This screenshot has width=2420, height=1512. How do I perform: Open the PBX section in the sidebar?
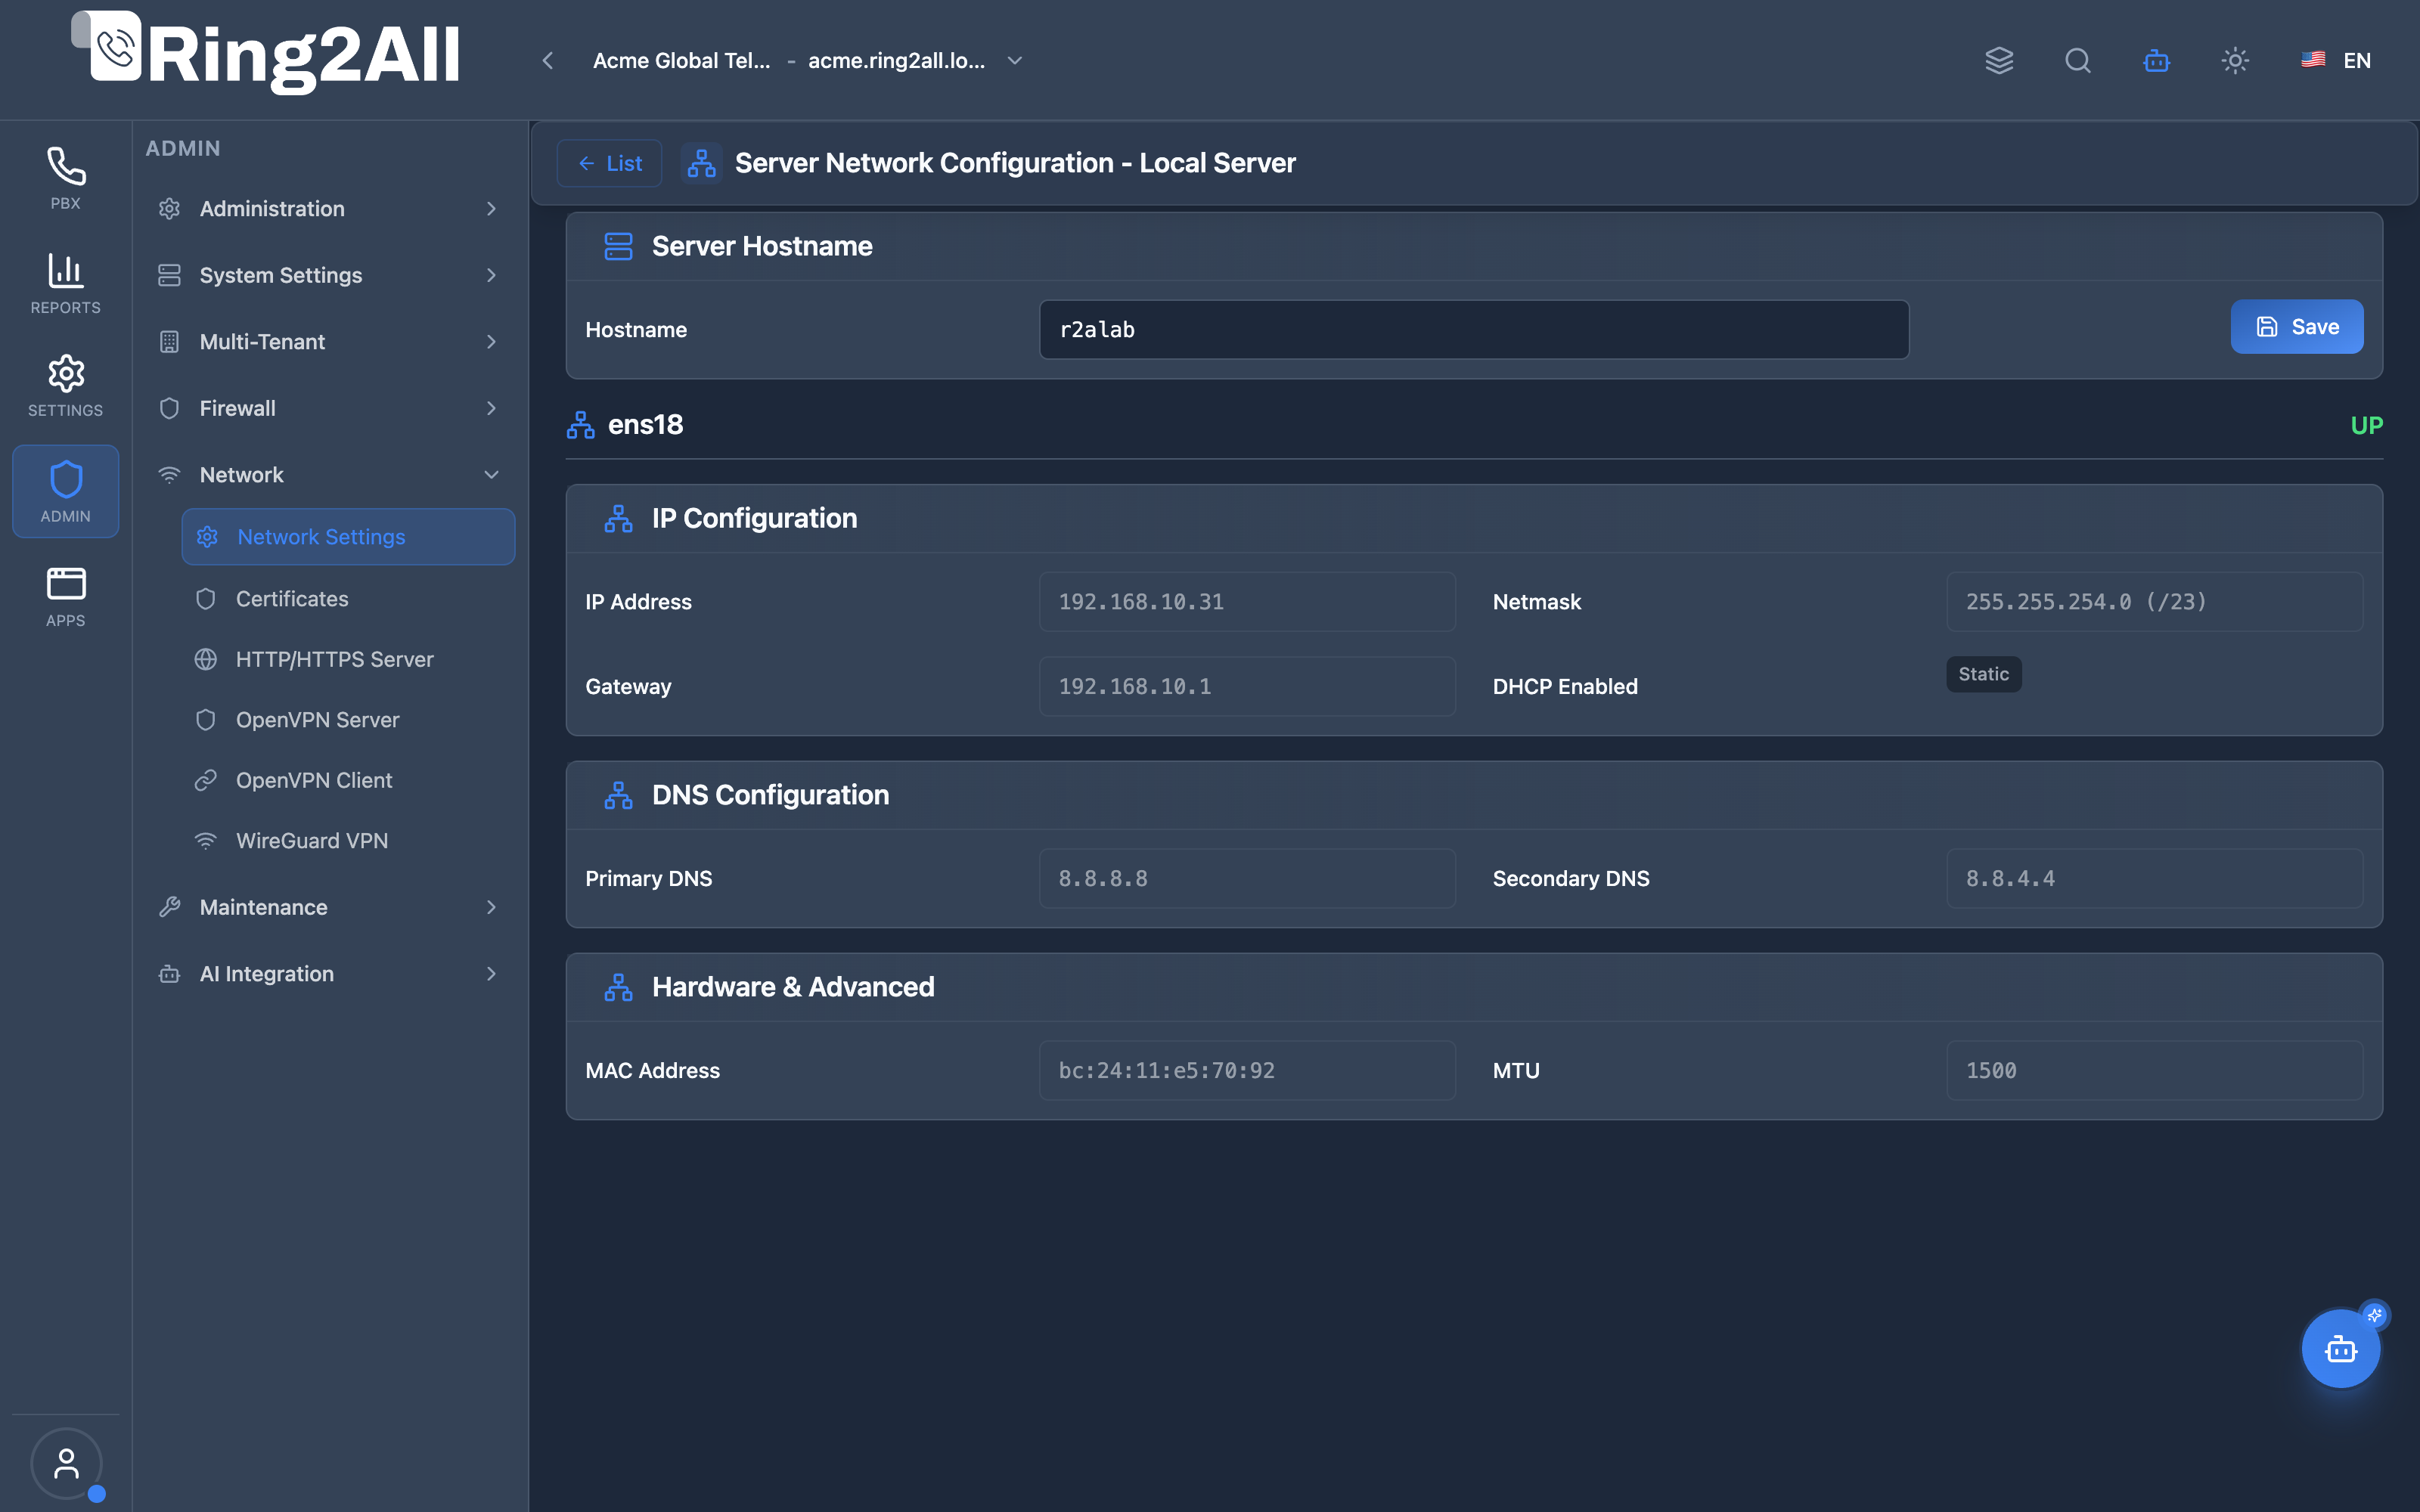tap(66, 178)
